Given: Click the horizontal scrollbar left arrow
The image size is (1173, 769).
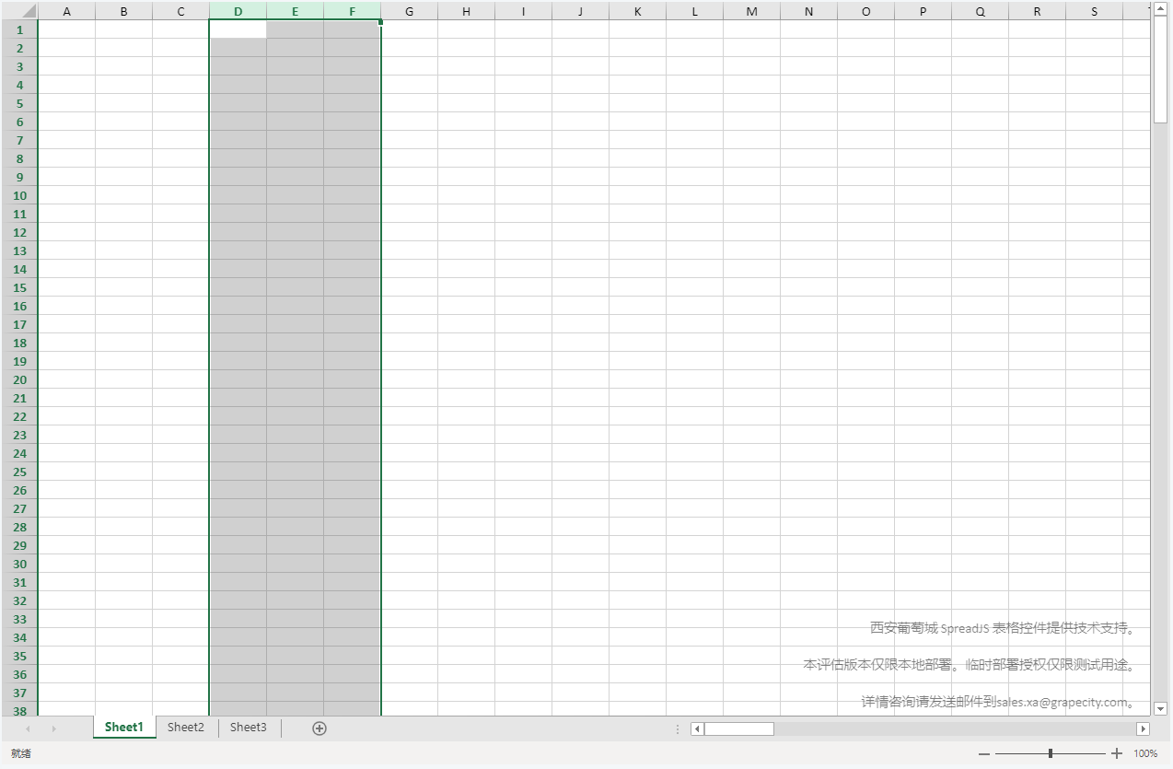Looking at the screenshot, I should click(x=697, y=728).
